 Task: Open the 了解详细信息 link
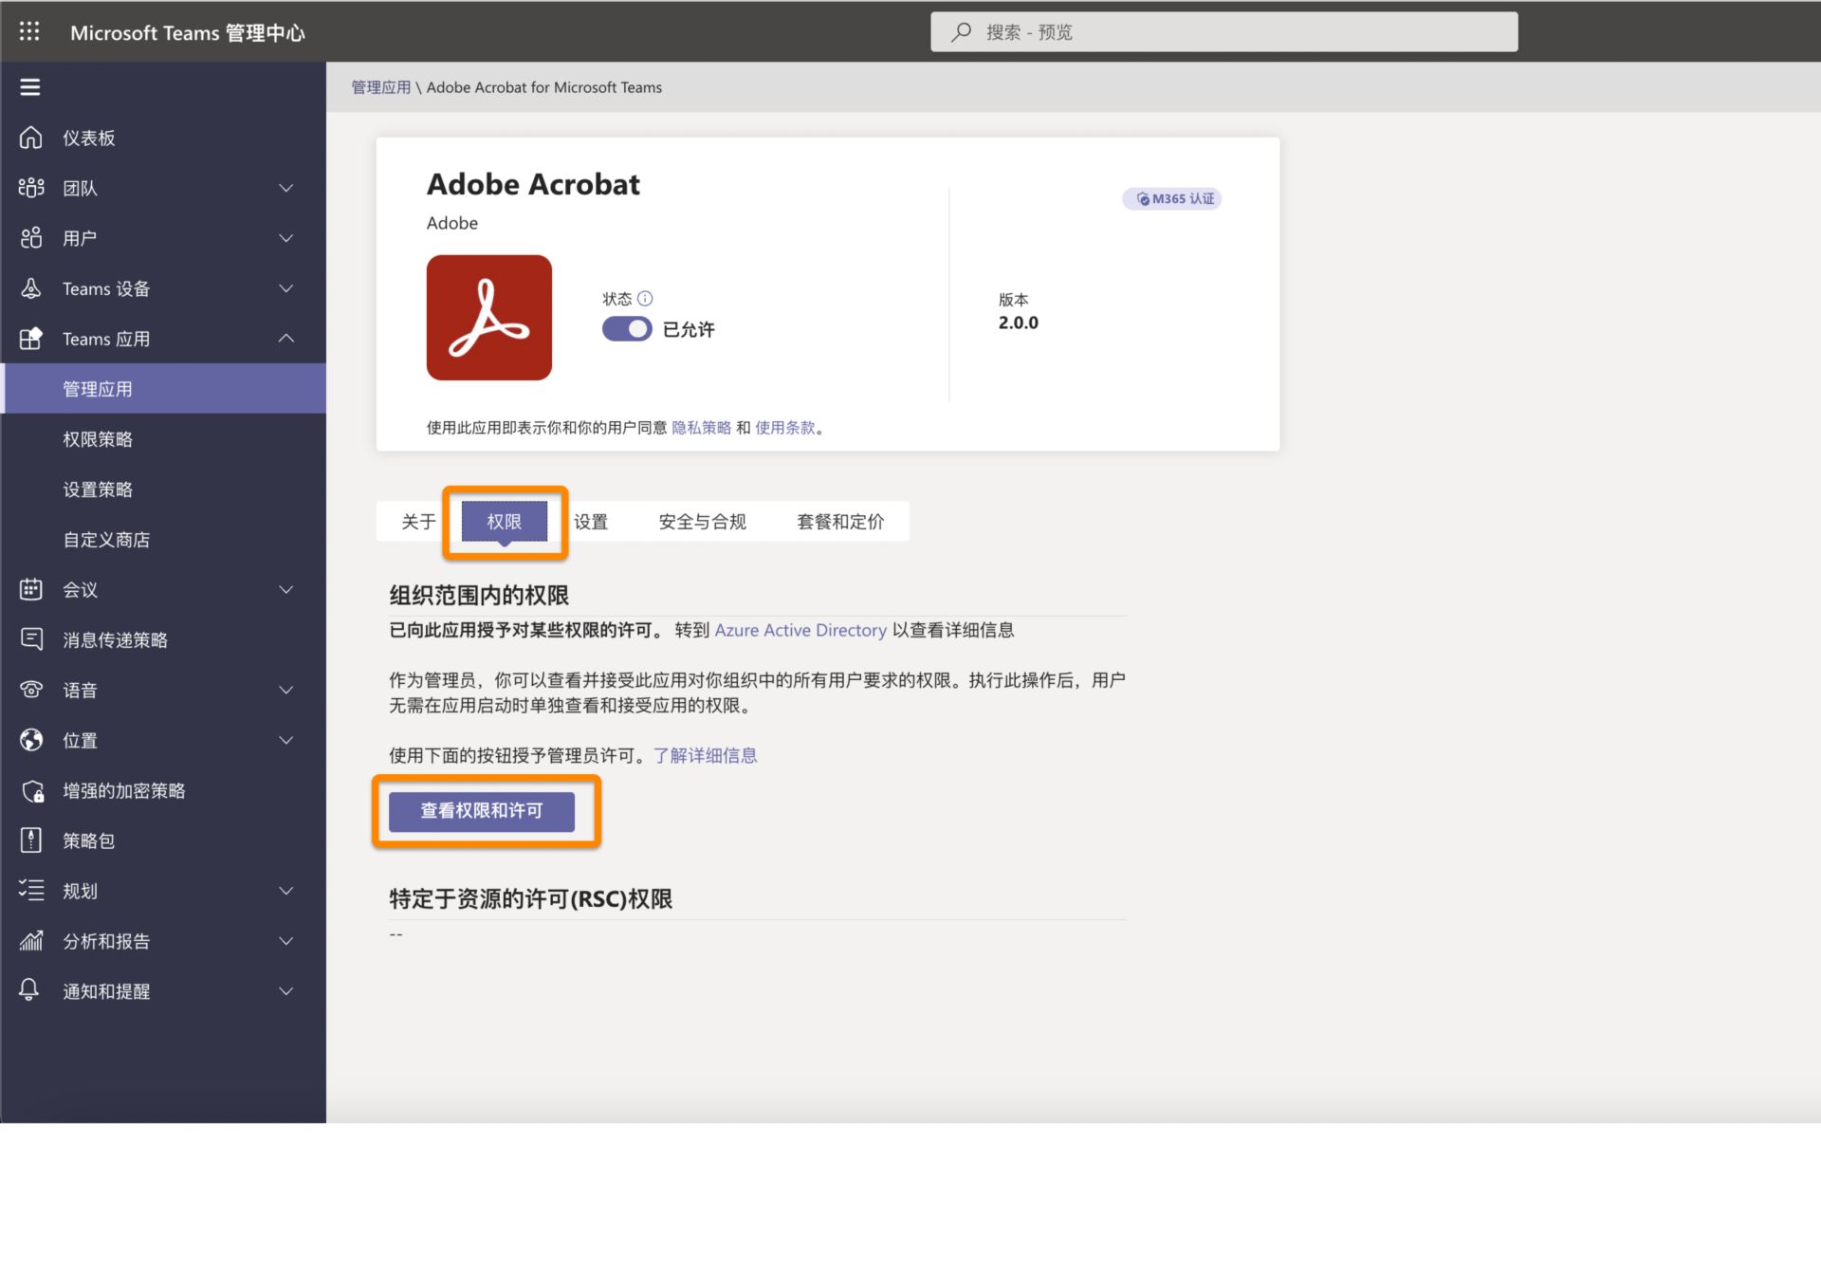tap(706, 755)
